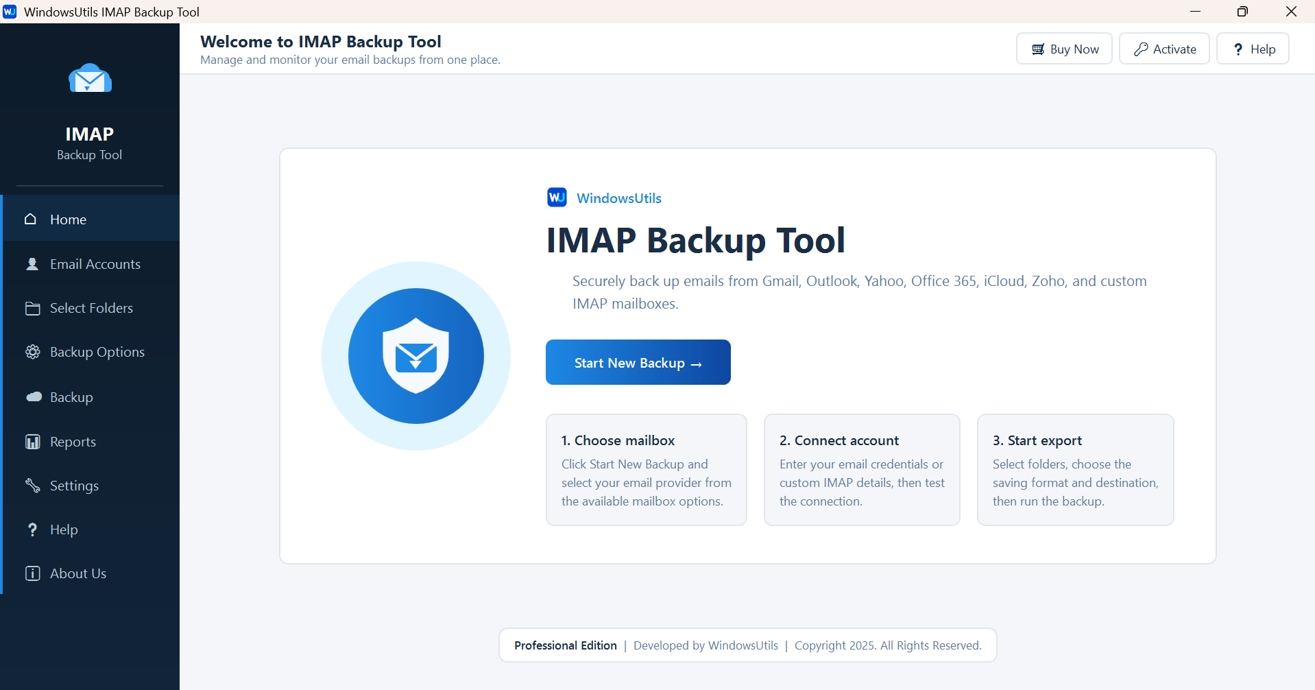Click the Settings wrench icon
This screenshot has width=1315, height=690.
pyautogui.click(x=33, y=486)
